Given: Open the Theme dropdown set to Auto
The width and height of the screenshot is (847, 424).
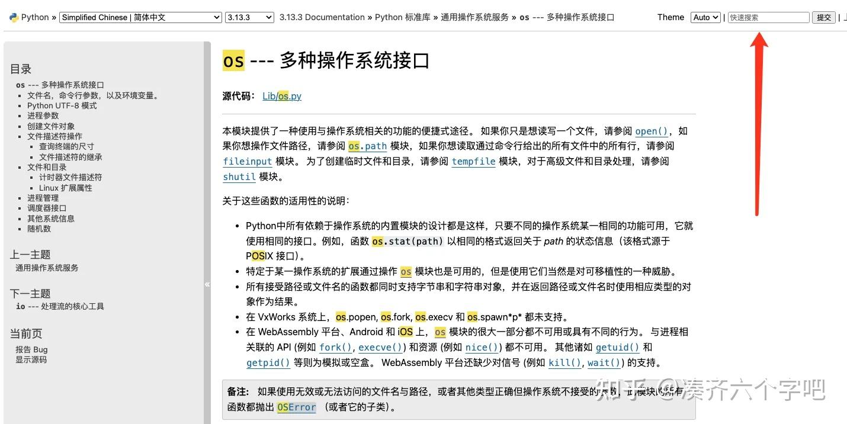Looking at the screenshot, I should [705, 17].
